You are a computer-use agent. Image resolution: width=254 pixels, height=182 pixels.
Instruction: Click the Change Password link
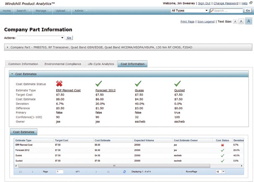click(x=226, y=3)
